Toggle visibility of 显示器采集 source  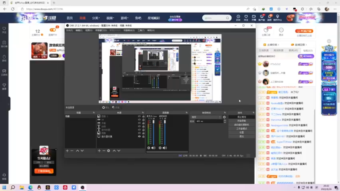pos(139,137)
